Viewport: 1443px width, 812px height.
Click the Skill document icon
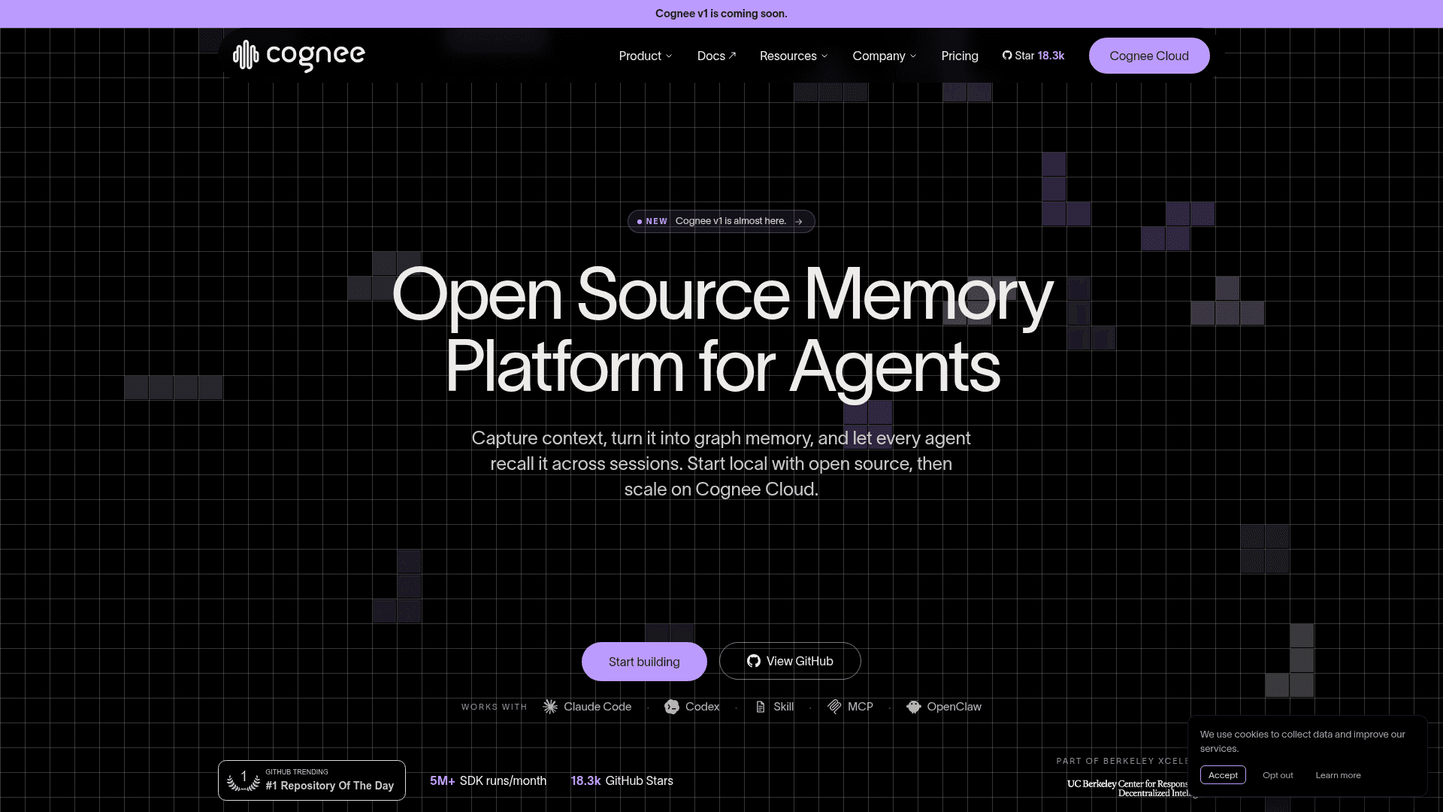pyautogui.click(x=761, y=707)
